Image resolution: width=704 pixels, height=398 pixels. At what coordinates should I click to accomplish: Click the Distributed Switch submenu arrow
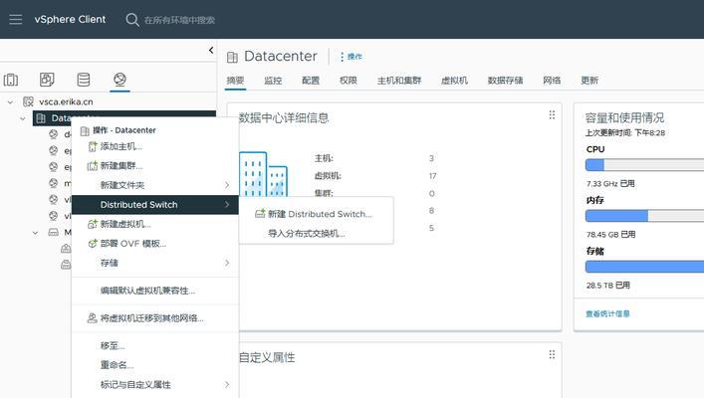point(227,205)
